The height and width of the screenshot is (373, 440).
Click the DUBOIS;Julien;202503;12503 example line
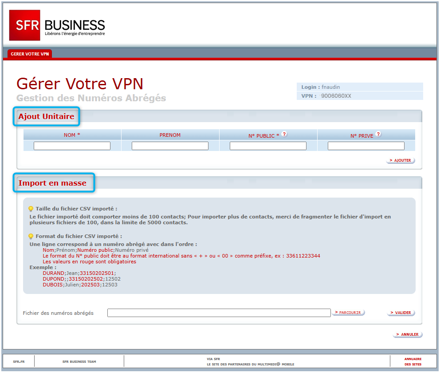(x=80, y=285)
